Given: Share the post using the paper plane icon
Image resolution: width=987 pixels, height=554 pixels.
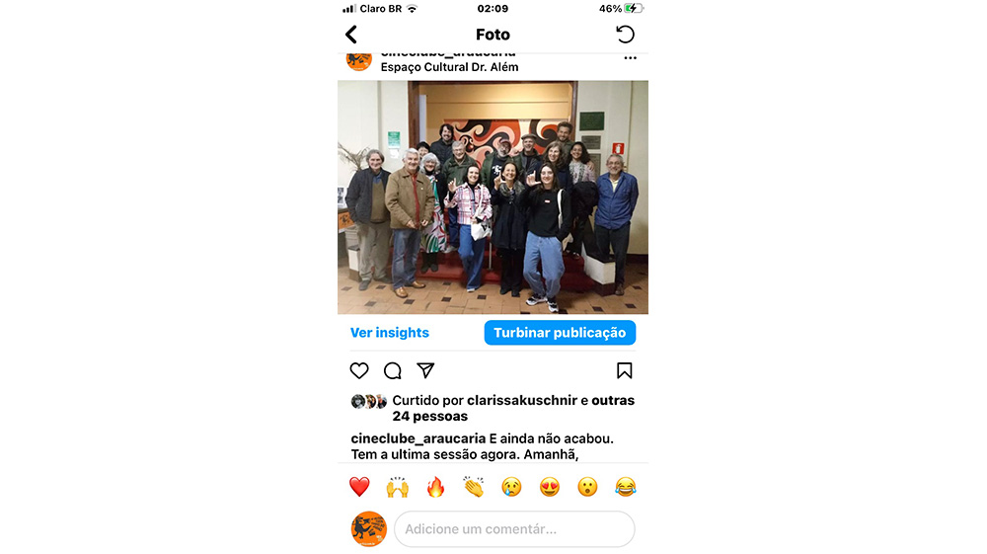Looking at the screenshot, I should (426, 370).
